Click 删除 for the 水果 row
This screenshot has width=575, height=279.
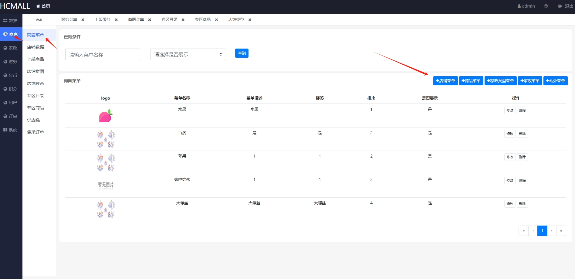522,110
